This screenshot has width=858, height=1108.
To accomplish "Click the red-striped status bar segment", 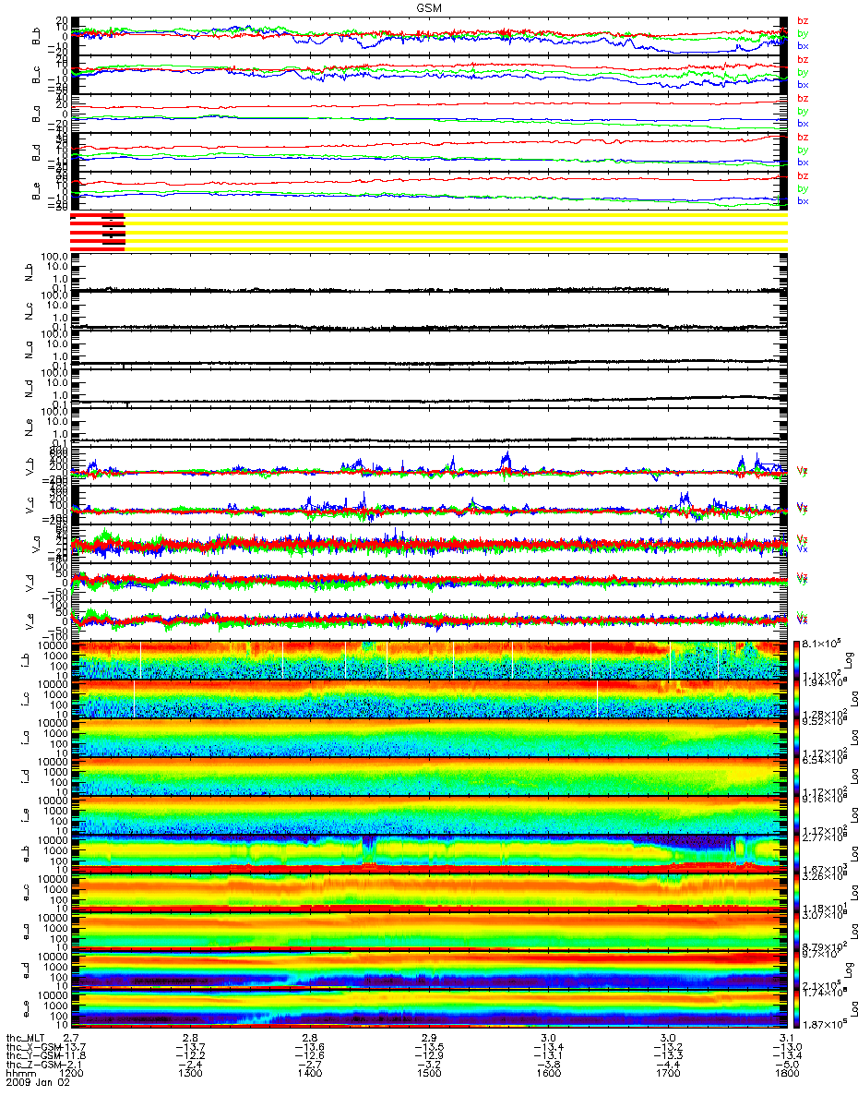I will tap(97, 231).
